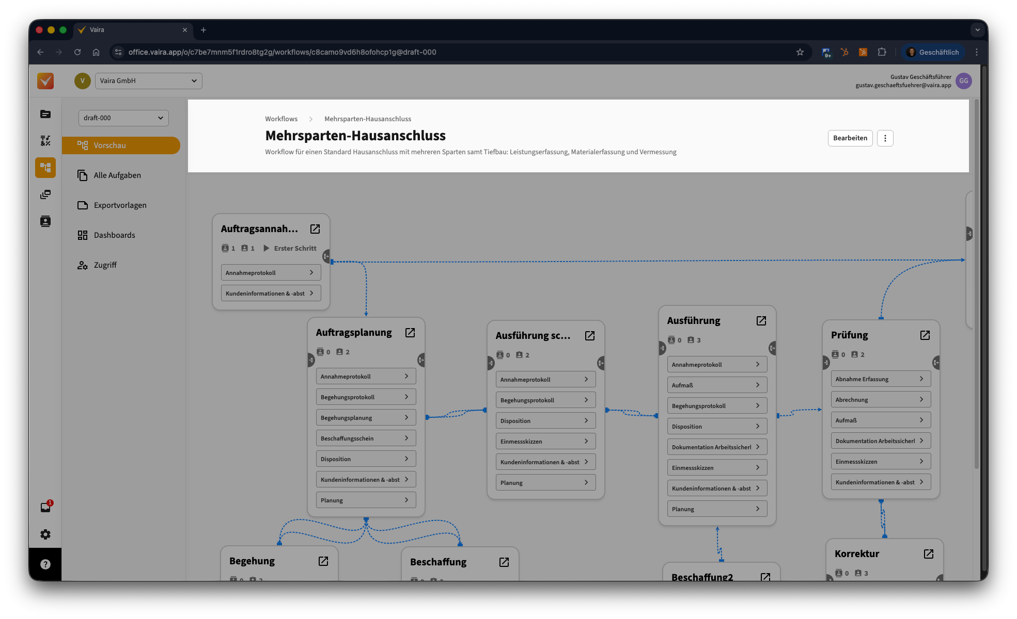Expand Beschaffungsschein in Auftragsplanung
Viewport: 1017px width, 619px height.
[366, 438]
